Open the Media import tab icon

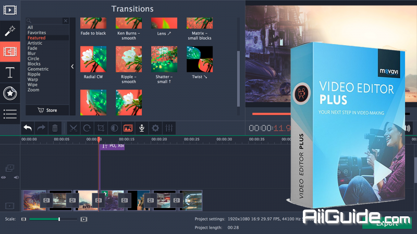(10, 10)
